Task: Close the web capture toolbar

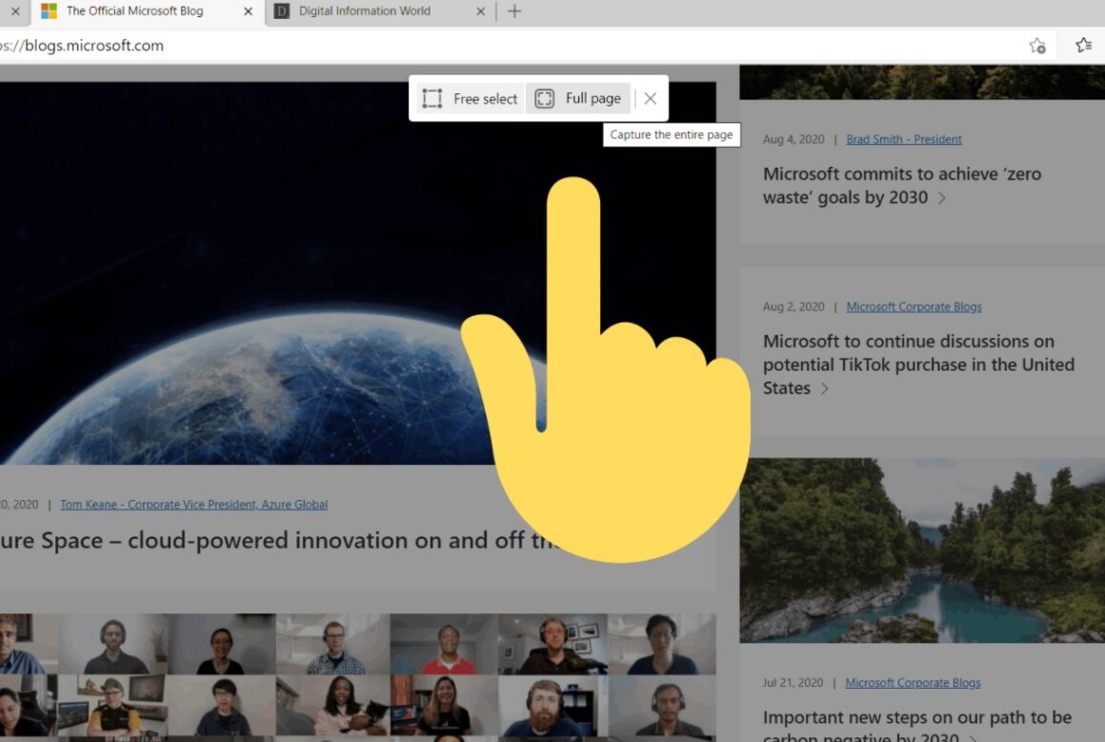Action: click(x=651, y=99)
